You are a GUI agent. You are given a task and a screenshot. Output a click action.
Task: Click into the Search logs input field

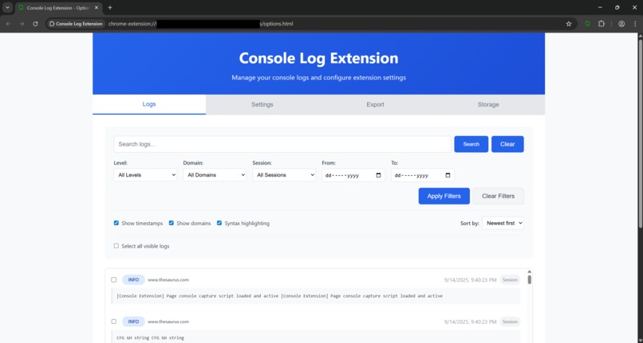click(282, 144)
